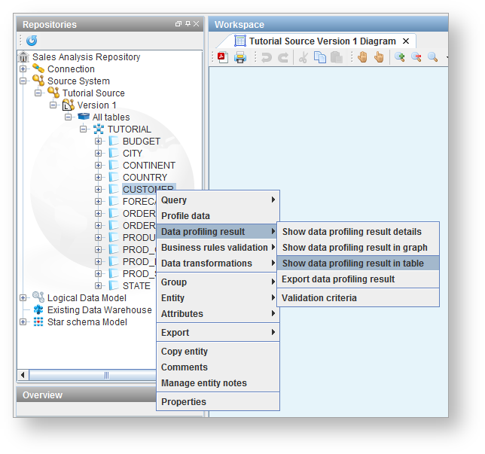Screen dimensions: 485x454
Task: Click the undo arrow icon
Action: [x=267, y=57]
